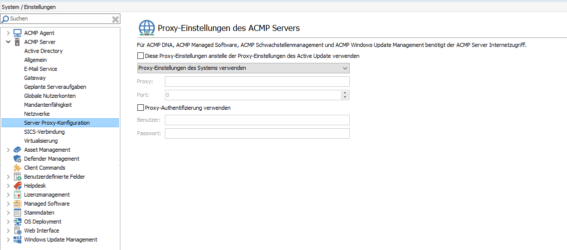567x250 pixels.
Task: Click the Helpdesk tag icon
Action: coord(17,186)
